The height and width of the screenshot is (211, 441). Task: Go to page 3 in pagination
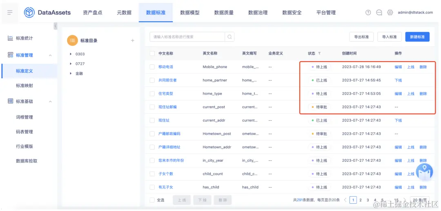coord(367,200)
